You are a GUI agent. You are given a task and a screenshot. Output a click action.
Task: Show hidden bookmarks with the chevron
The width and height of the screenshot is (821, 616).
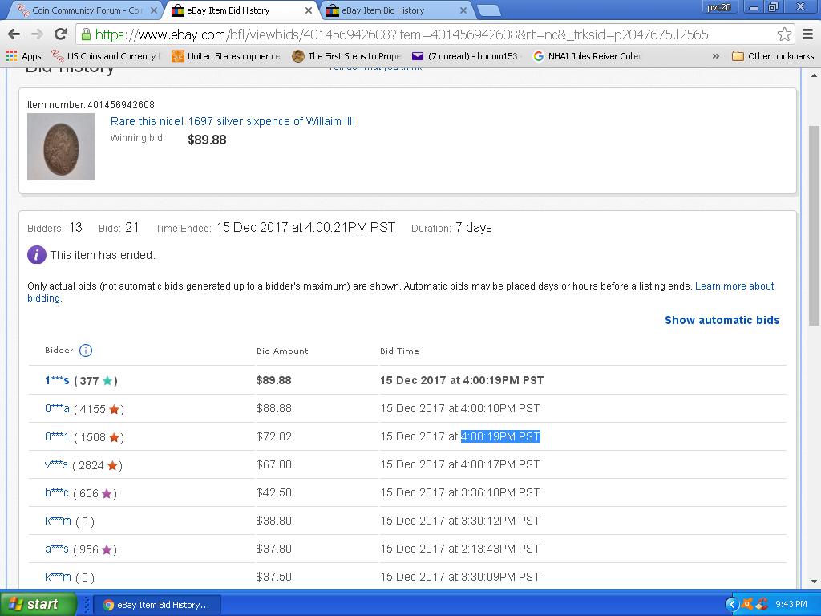pos(716,56)
